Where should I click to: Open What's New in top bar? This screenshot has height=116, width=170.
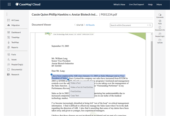point(119,4)
